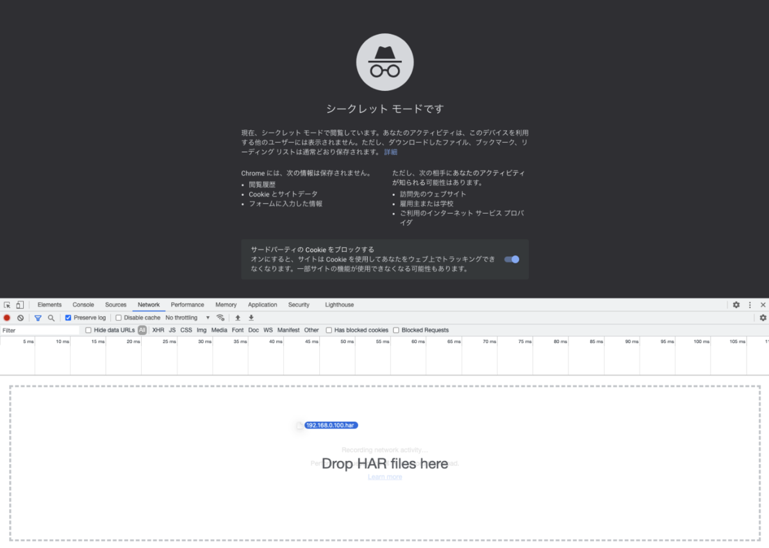This screenshot has height=548, width=769.
Task: Activate the inspect element picker icon
Action: pos(7,305)
